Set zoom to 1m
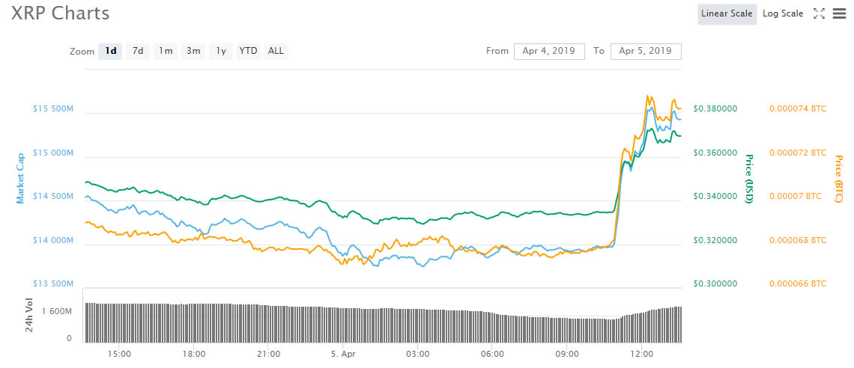 [166, 51]
